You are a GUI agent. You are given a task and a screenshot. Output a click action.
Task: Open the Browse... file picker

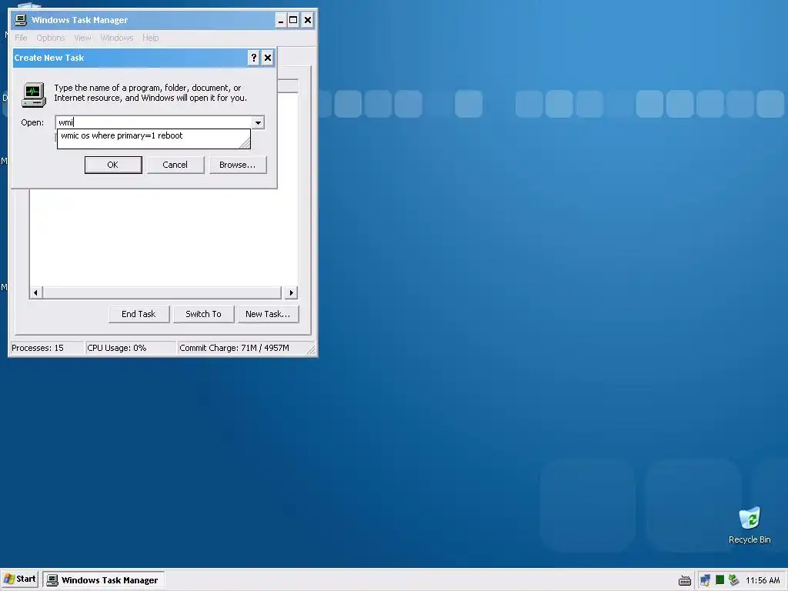[237, 165]
